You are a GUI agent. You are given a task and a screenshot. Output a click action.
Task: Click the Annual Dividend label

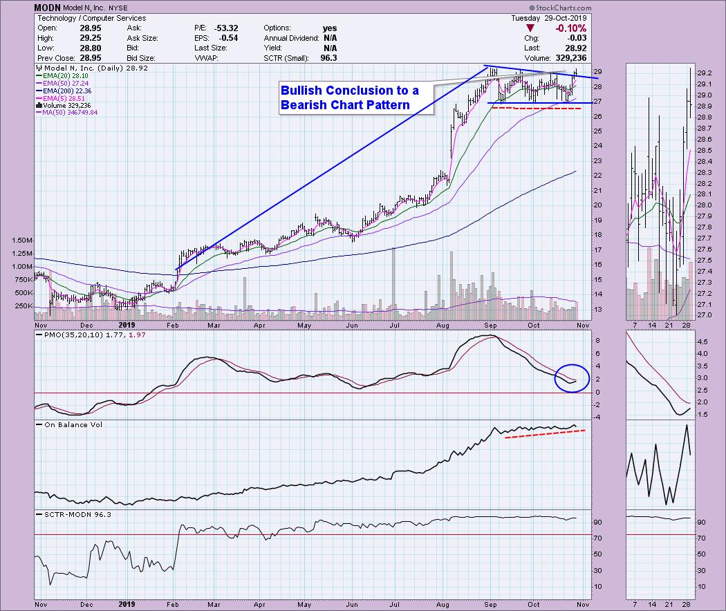pyautogui.click(x=292, y=38)
